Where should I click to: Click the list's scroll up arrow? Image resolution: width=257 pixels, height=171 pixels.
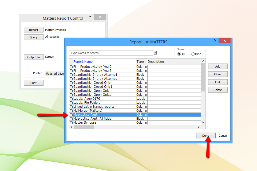203,61
